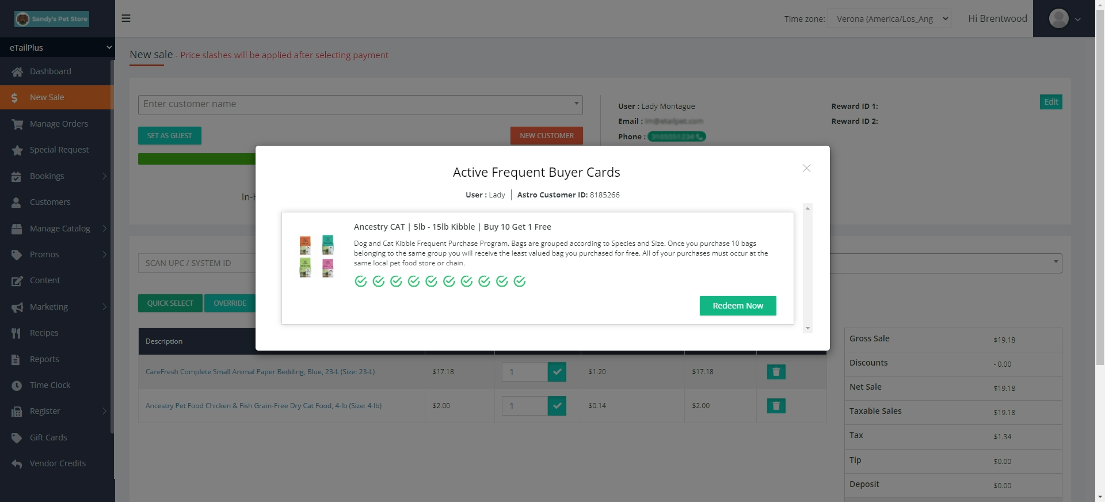The width and height of the screenshot is (1105, 502).
Task: Open Gift Cards from the sidebar
Action: coord(48,437)
